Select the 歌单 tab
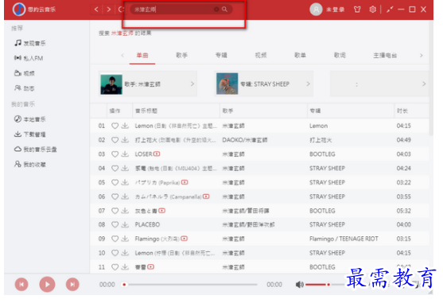The width and height of the screenshot is (443, 303). (300, 56)
